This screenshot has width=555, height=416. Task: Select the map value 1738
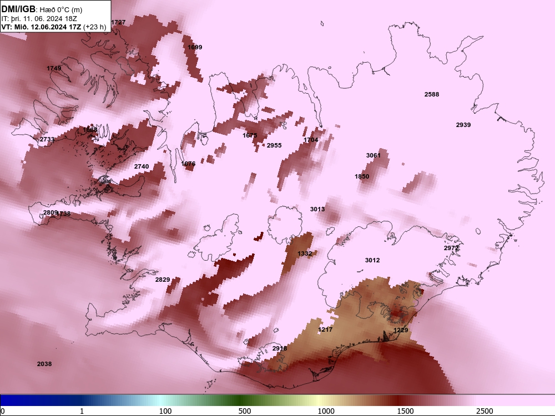click(64, 214)
